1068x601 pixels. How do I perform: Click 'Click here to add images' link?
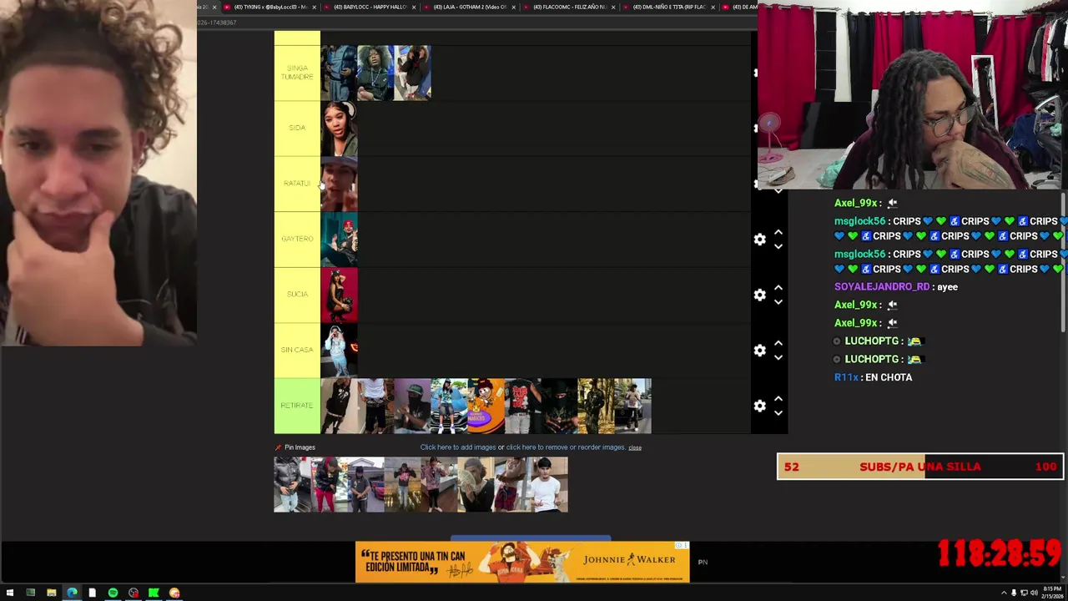pyautogui.click(x=458, y=447)
